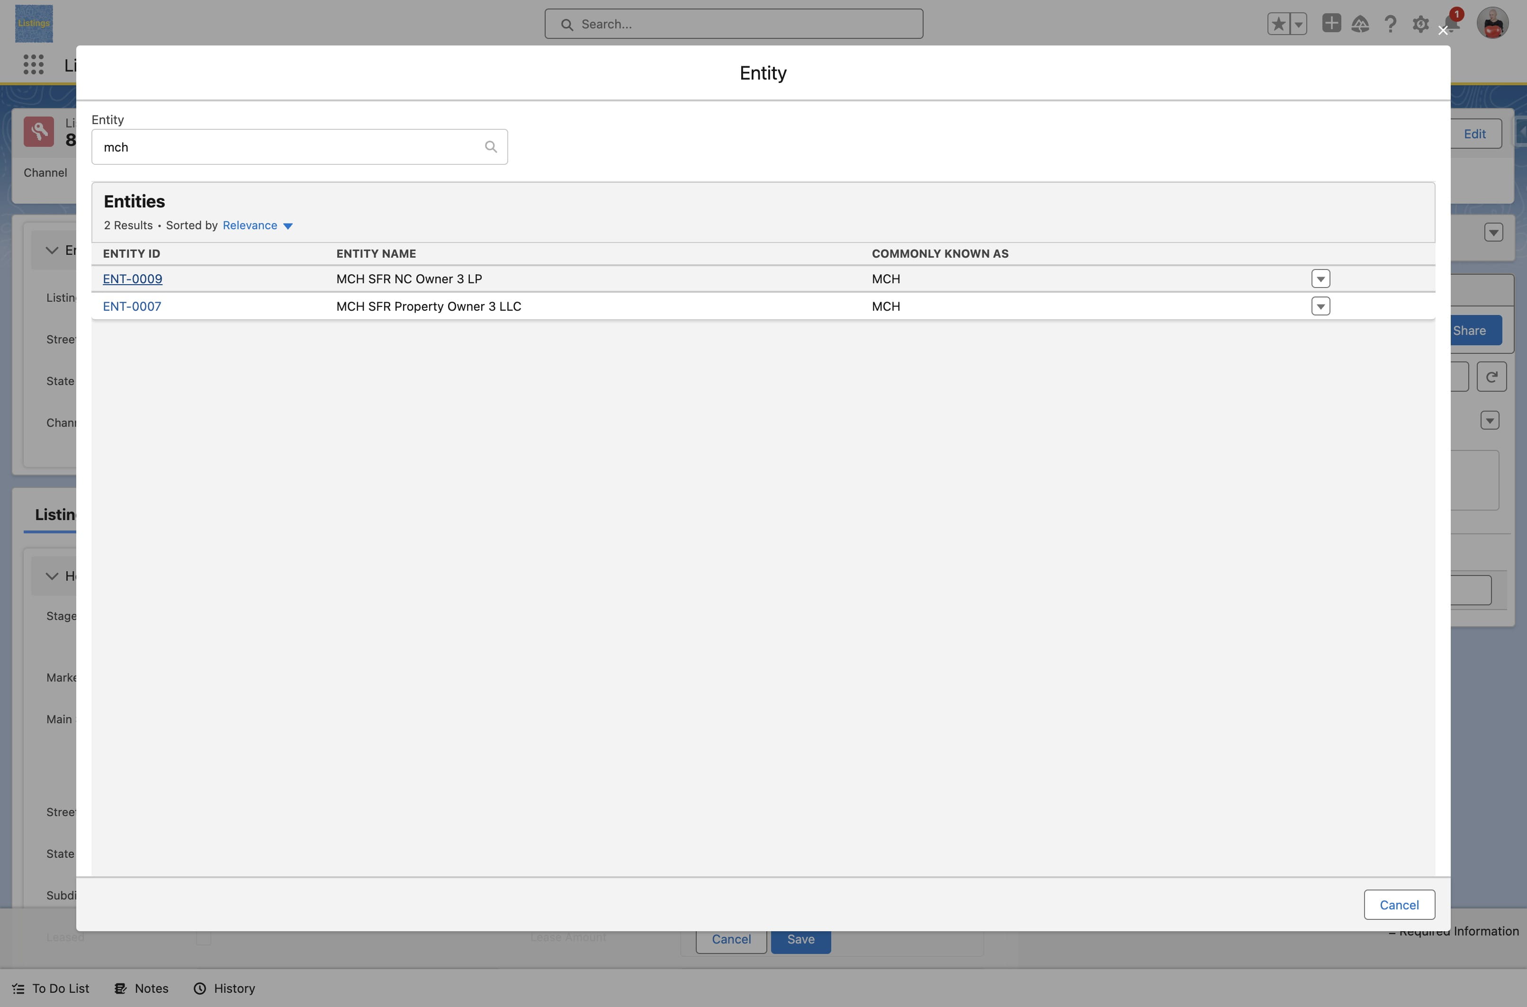Open the Notes utility item
Image resolution: width=1527 pixels, height=1007 pixels.
pos(141,989)
